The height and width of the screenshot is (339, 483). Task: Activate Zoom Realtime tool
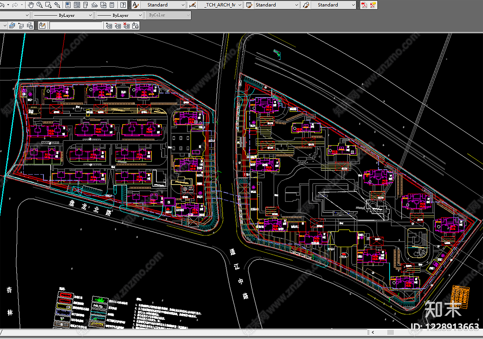40,5
